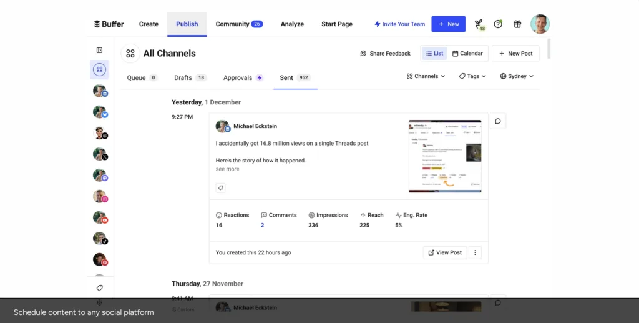The height and width of the screenshot is (323, 639).
Task: Open the Analyze menu item
Action: 292,24
